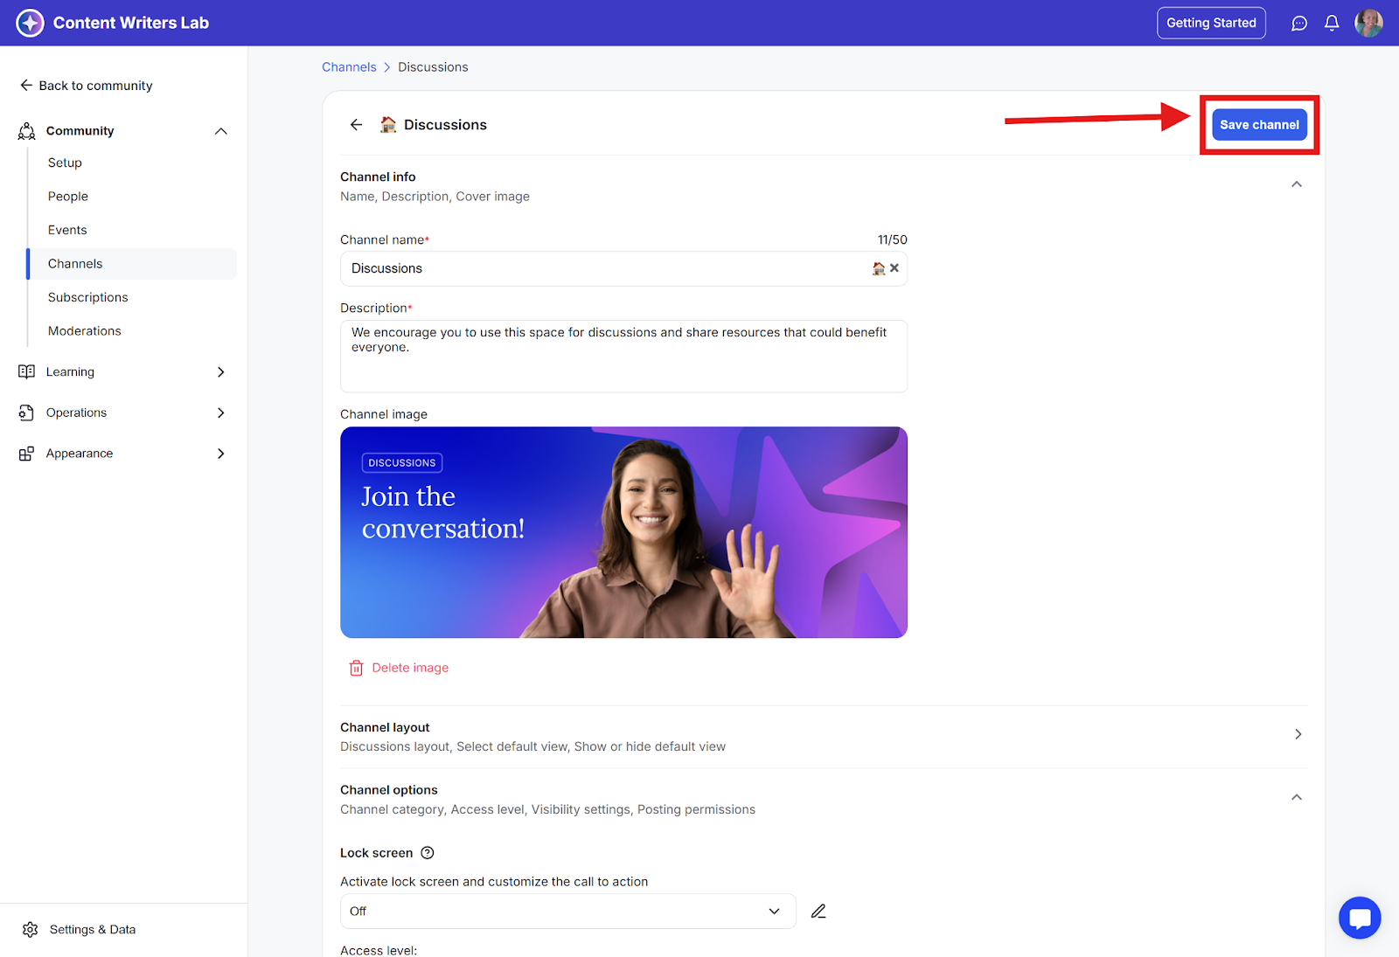The image size is (1399, 957).
Task: Collapse the Channel options section
Action: [1297, 797]
